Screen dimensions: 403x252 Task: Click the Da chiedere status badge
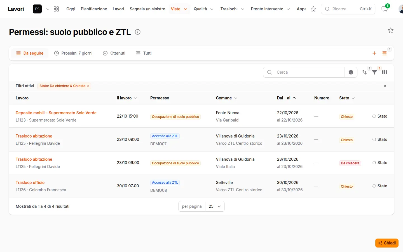(350, 163)
